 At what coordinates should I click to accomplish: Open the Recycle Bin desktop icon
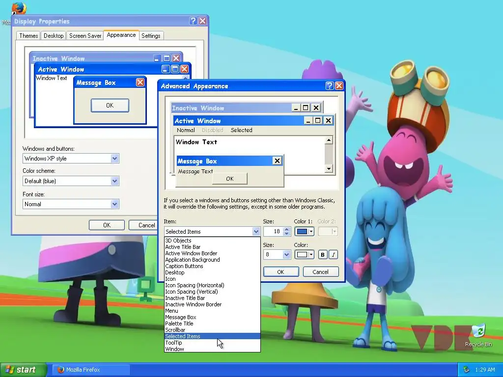478,336
